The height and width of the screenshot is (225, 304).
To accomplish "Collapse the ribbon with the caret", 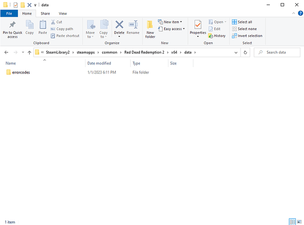I will 293,13.
